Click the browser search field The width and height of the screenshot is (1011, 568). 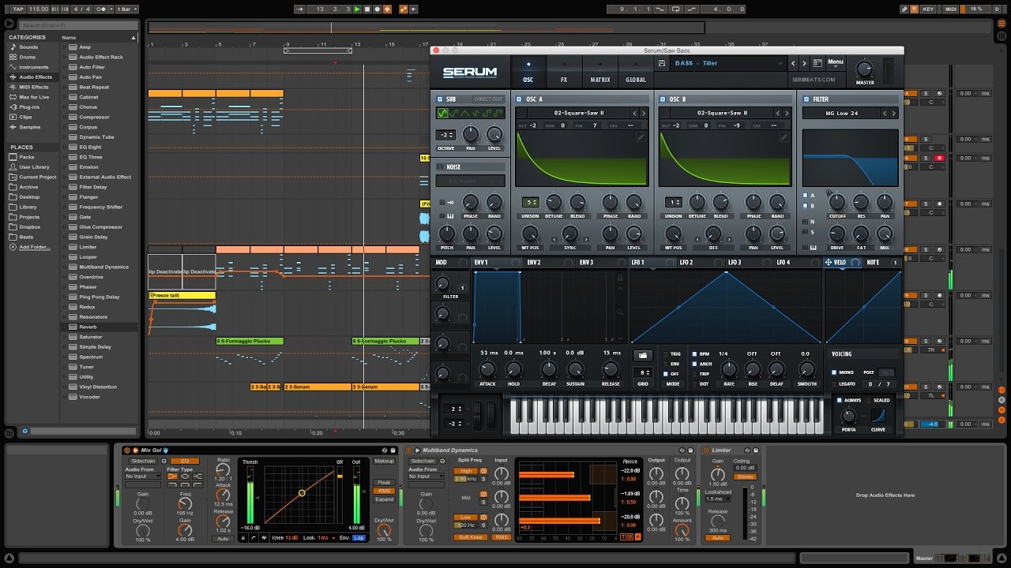point(79,25)
